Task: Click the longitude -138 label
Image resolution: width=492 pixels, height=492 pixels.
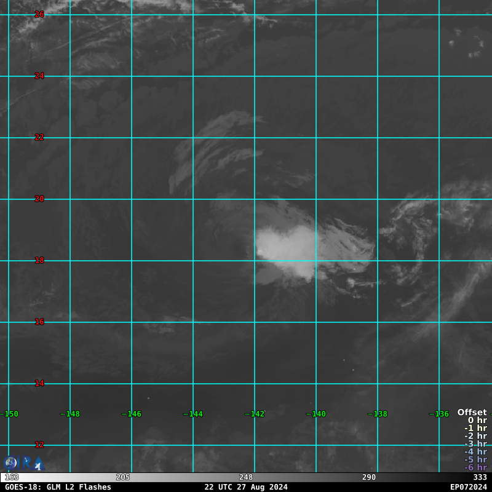Action: point(379,414)
